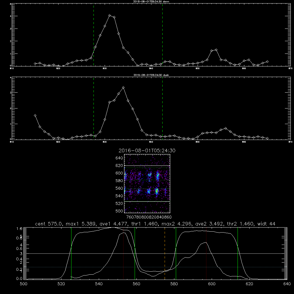Click the 870 x-axis label under dusk plot
Screen dimensions: 294x294
[x=290, y=142]
